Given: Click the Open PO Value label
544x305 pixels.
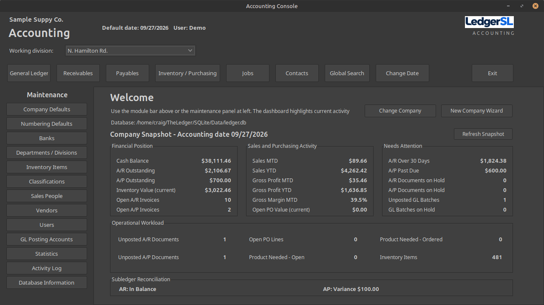Looking at the screenshot, I should (281, 210).
